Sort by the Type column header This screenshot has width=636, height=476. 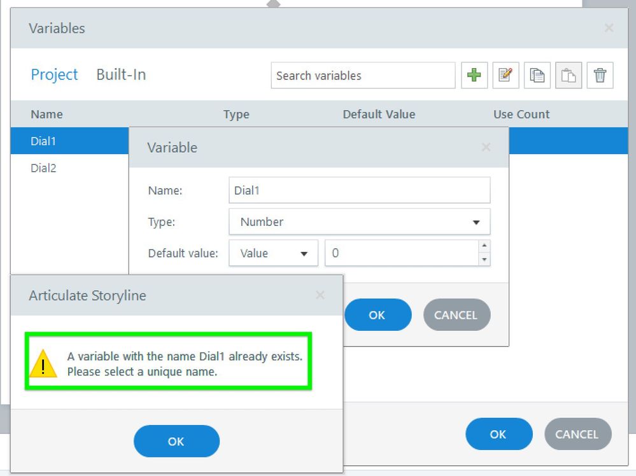point(236,115)
